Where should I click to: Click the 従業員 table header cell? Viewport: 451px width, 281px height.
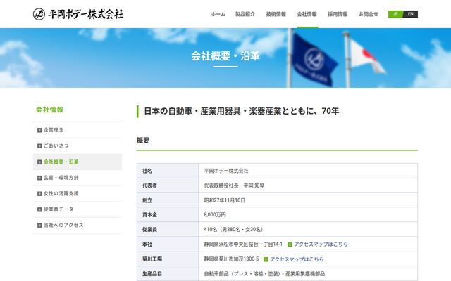point(168,230)
